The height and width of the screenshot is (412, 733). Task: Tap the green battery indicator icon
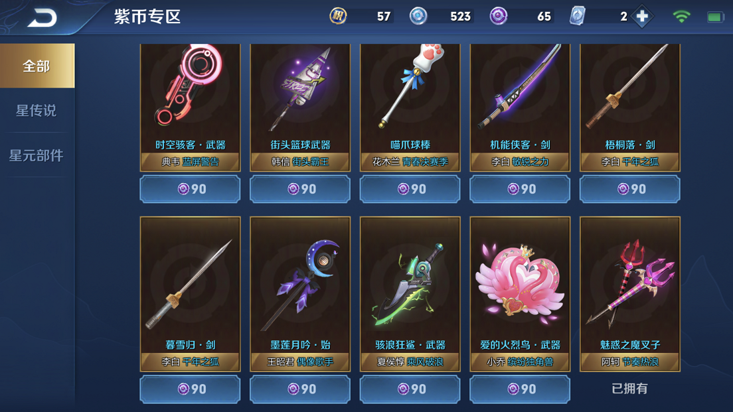[x=715, y=17]
